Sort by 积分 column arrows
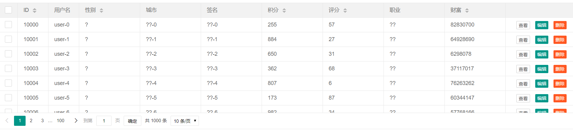 [x=284, y=10]
